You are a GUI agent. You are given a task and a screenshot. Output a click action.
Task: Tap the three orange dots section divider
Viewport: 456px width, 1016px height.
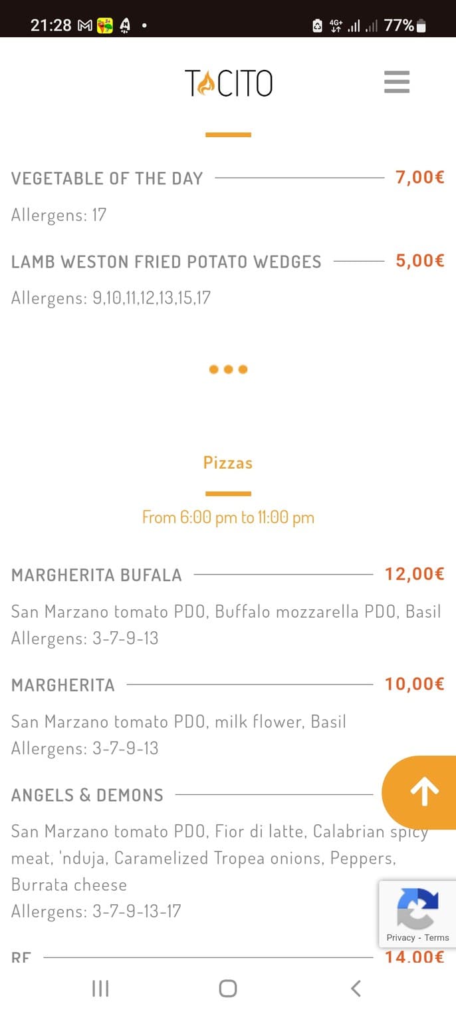coord(228,369)
